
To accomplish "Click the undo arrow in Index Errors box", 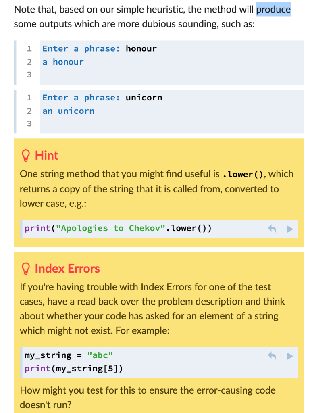I will [x=272, y=357].
